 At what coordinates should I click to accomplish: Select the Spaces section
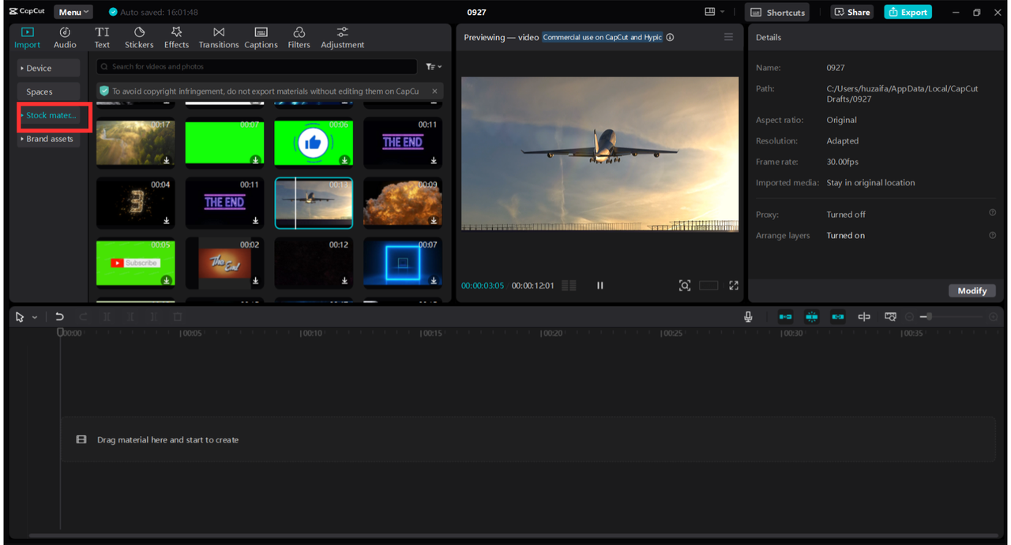48,91
